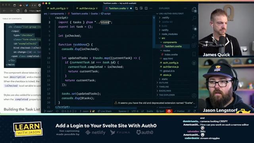Click UTF-8 encoding in the status bar

tap(135, 111)
